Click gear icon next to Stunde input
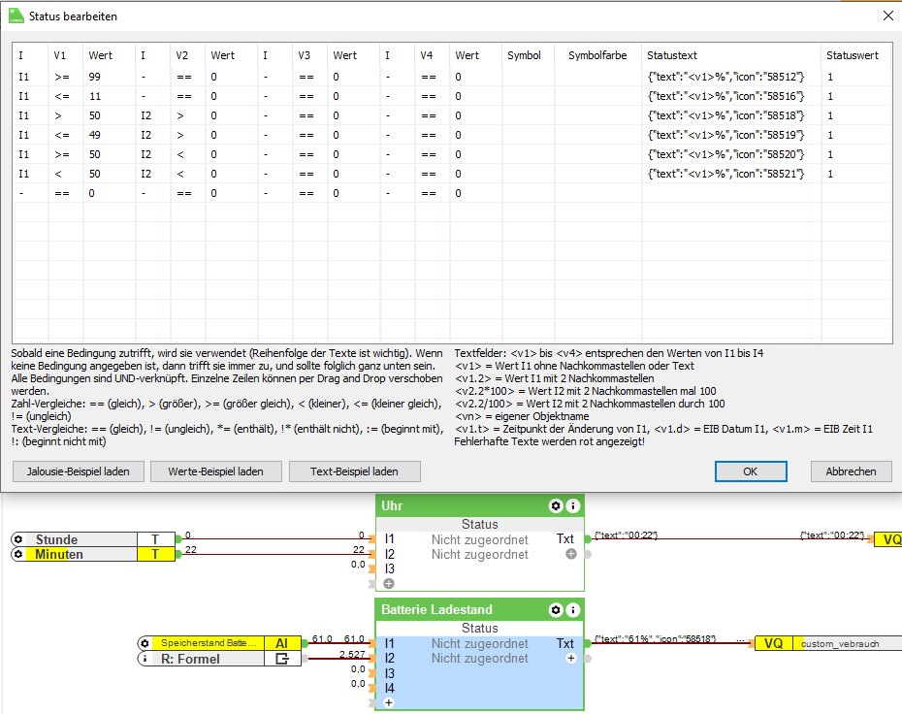Viewport: 902px width, 714px height. pos(17,539)
